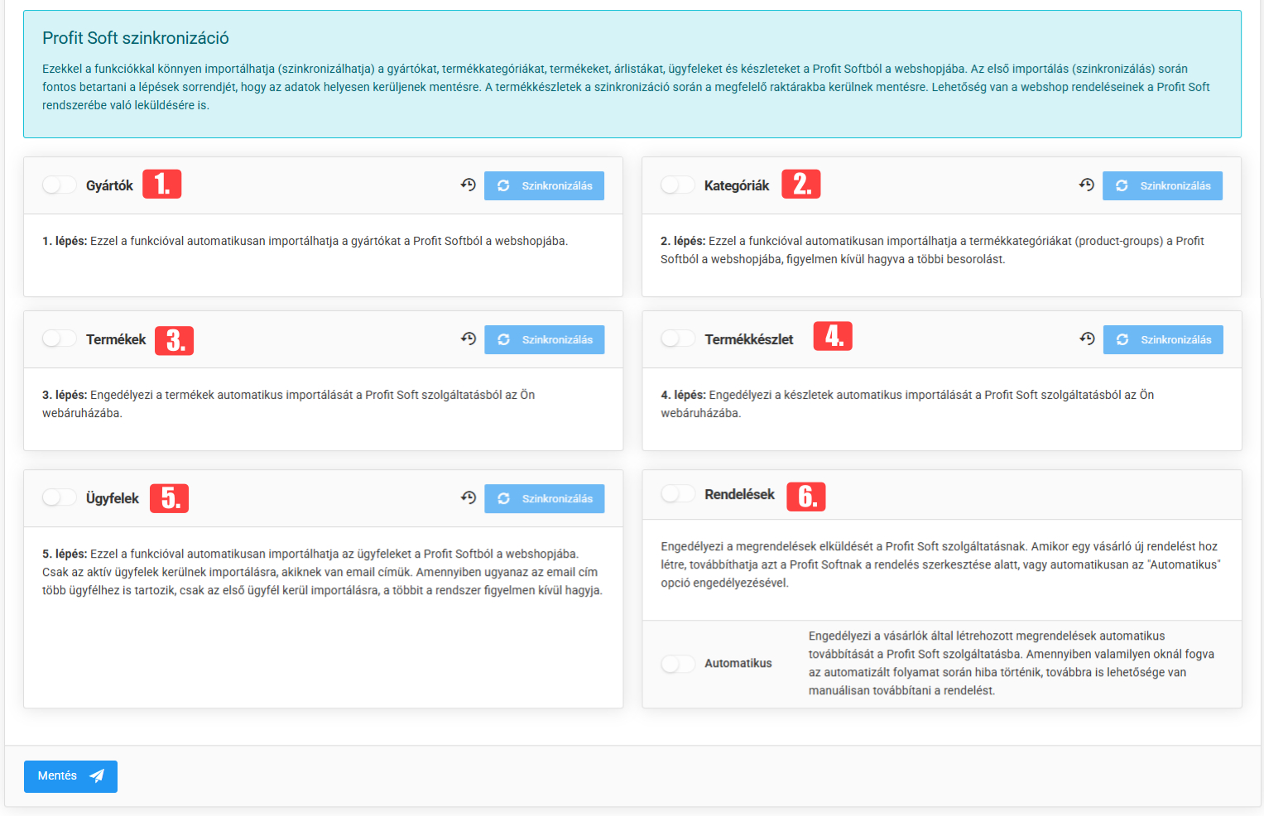Click the Automatikus label text
The image size is (1264, 816).
[738, 664]
